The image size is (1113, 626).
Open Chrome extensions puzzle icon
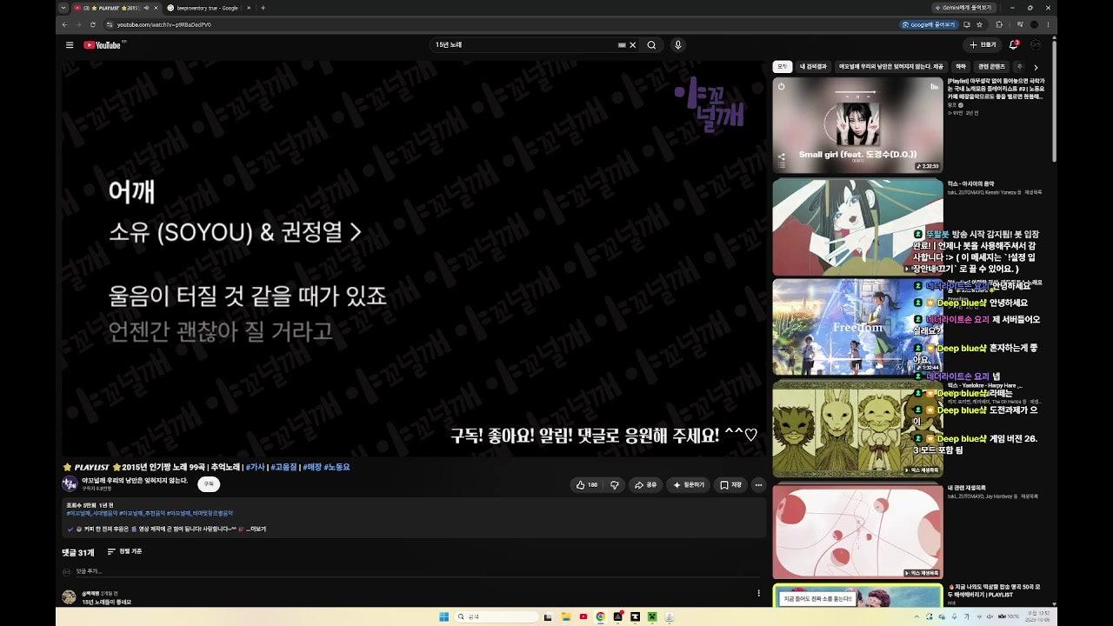998,24
